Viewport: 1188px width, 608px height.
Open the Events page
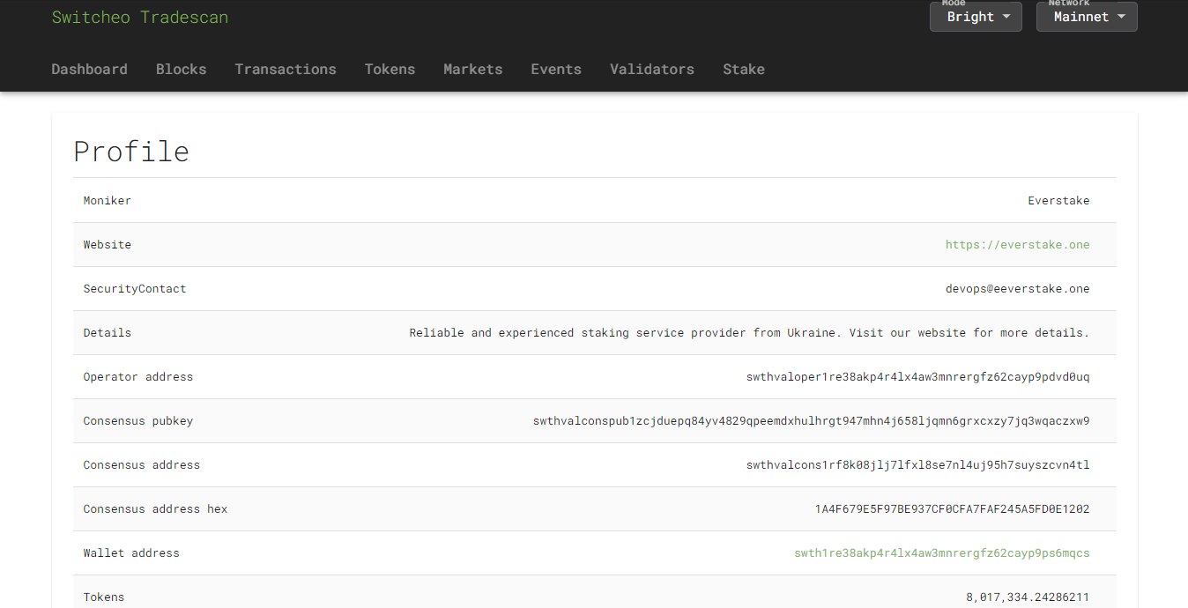[556, 69]
